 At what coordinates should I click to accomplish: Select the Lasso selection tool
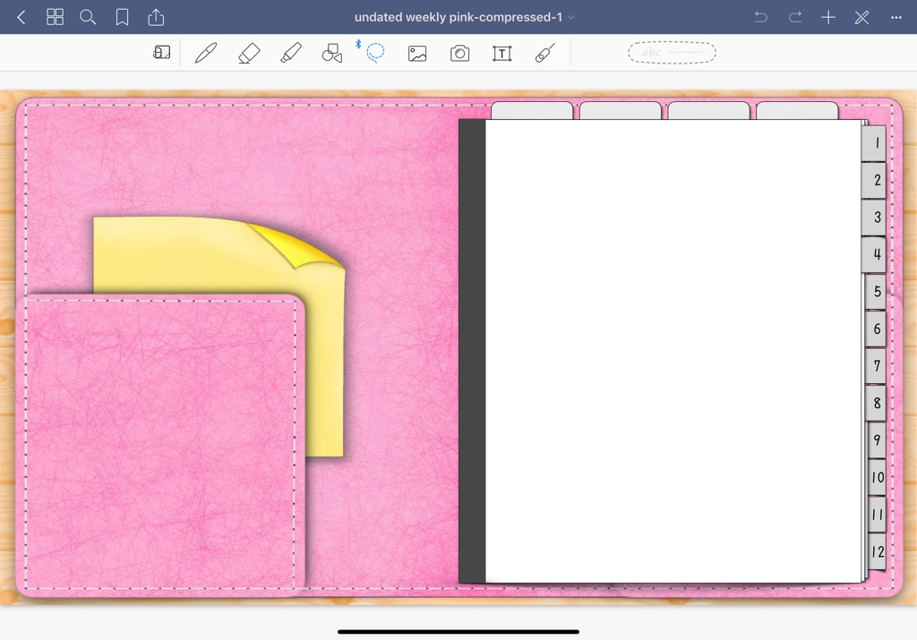pyautogui.click(x=375, y=53)
